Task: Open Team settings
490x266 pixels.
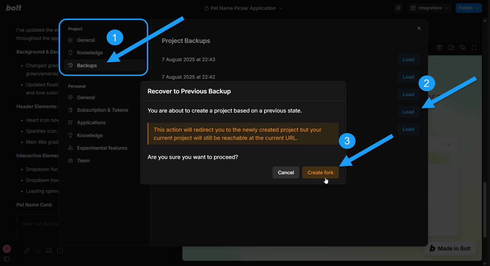Action: tap(105, 161)
